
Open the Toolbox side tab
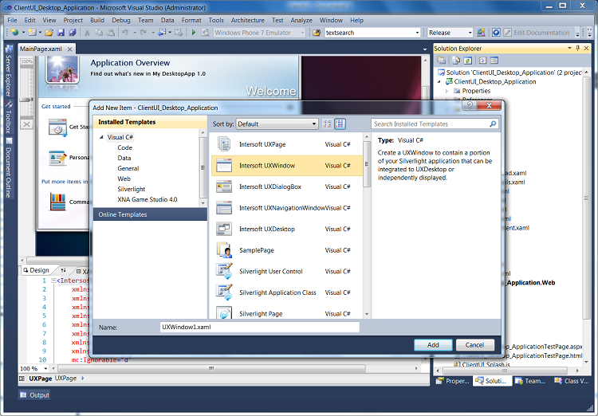click(9, 117)
